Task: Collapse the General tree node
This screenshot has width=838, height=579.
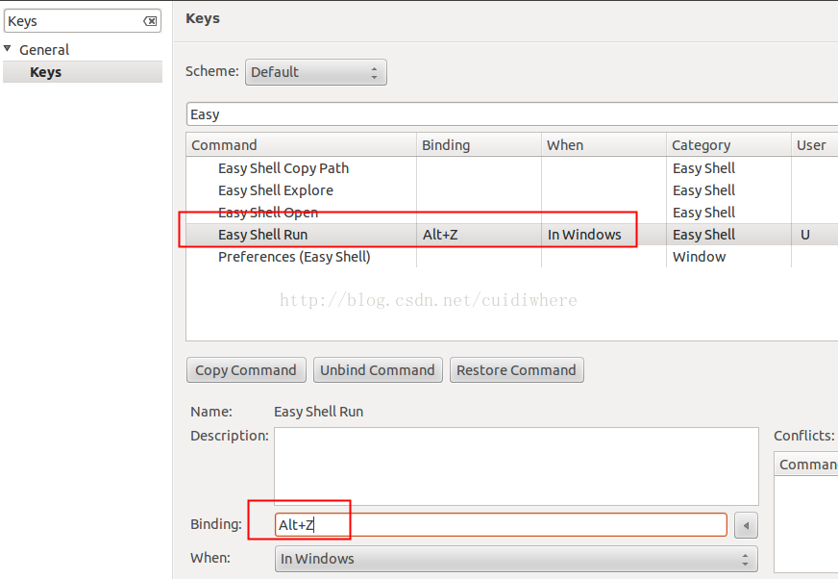Action: pos(8,49)
